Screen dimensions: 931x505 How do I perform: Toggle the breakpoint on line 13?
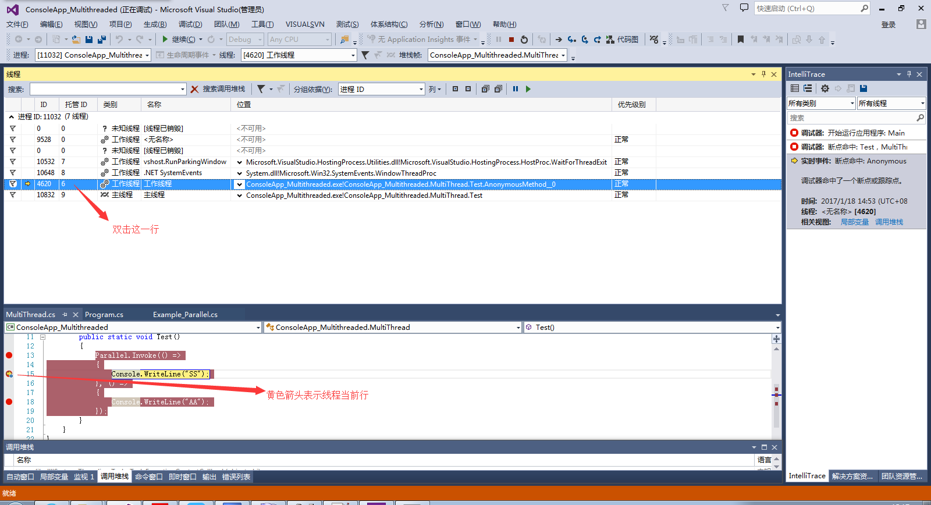[x=9, y=355]
